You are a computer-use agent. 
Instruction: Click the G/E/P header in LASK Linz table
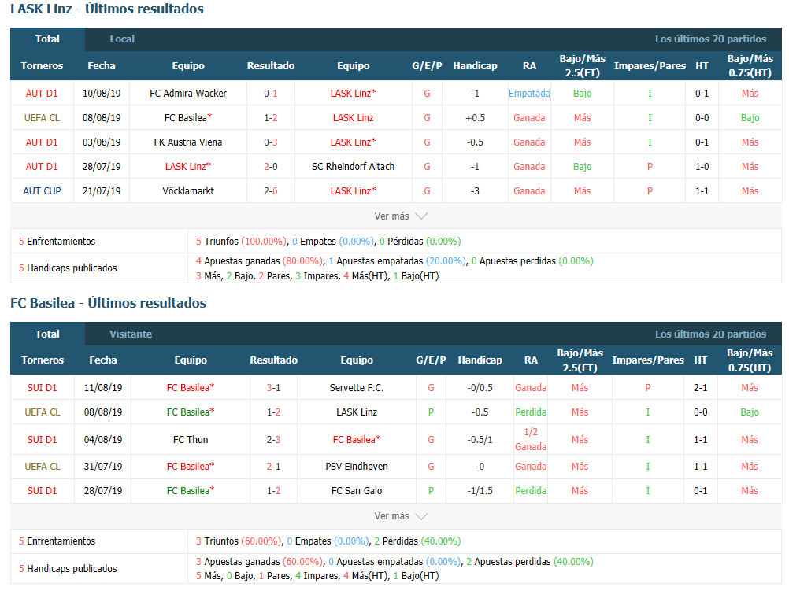[x=428, y=66]
